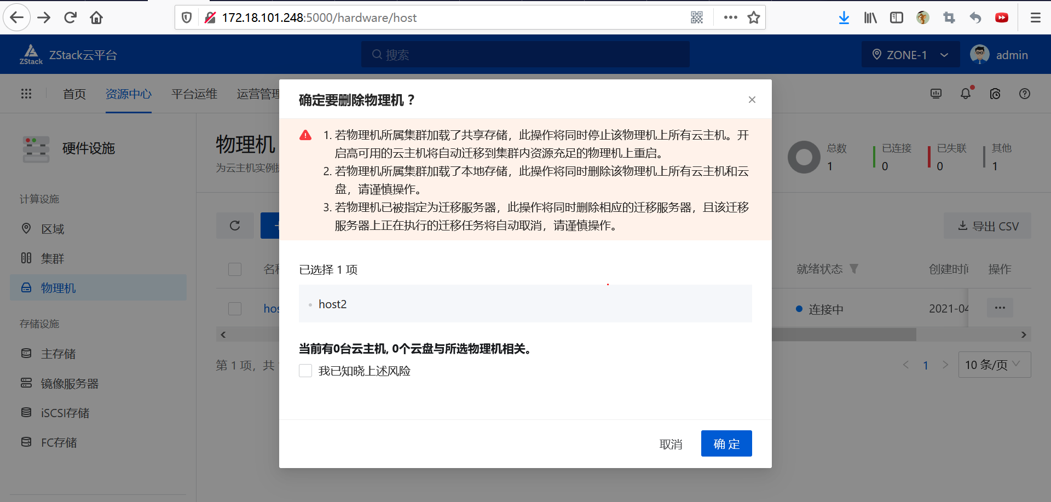This screenshot has height=502, width=1051.
Task: Open the 首页 tab
Action: pyautogui.click(x=74, y=94)
